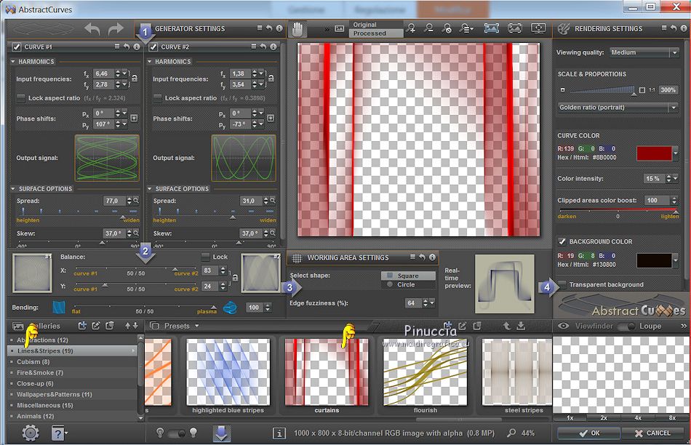This screenshot has width=691, height=445.
Task: Toggle the Viewfinder/Loupe switch
Action: pos(627,326)
